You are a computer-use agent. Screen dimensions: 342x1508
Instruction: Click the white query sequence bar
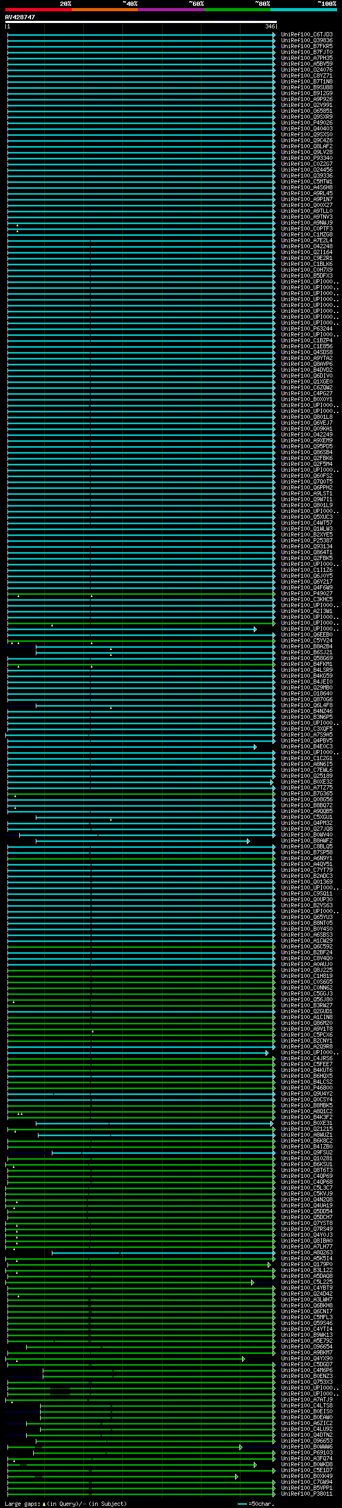tap(141, 21)
